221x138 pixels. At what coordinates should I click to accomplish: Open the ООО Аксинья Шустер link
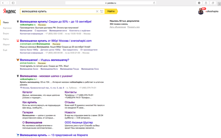(x=79, y=122)
